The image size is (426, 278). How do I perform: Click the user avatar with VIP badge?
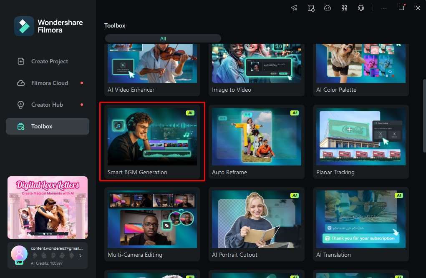tap(19, 254)
